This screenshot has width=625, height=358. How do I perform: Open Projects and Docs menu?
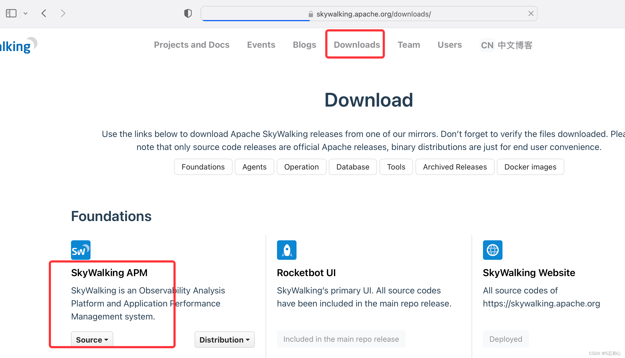point(192,45)
